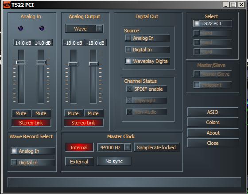Set Wave Record Select to Digital In
248x194 pixels.
click(x=33, y=163)
